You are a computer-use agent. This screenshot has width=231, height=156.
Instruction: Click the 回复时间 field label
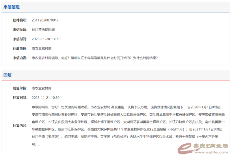20,98
